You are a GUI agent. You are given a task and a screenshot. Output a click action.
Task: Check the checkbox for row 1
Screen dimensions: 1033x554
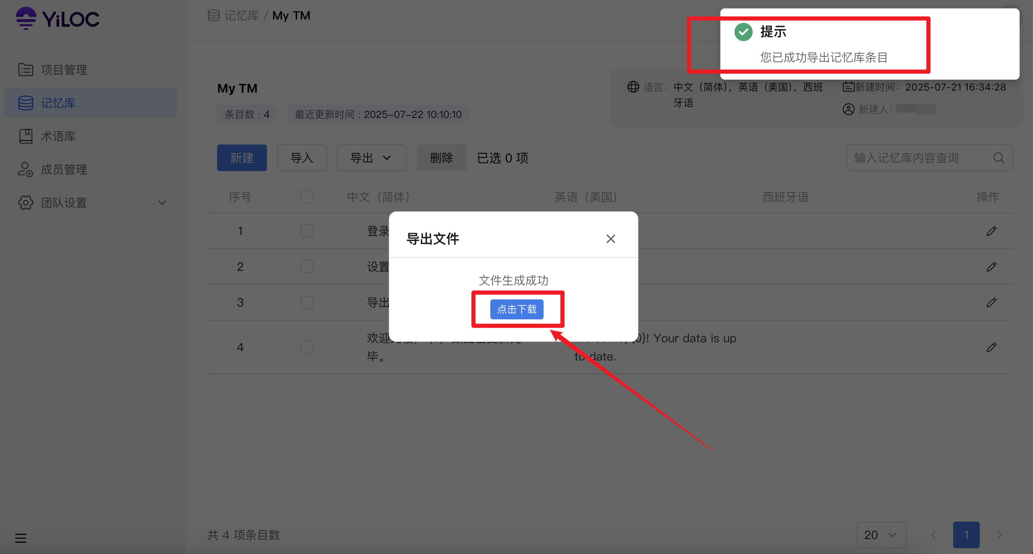pyautogui.click(x=307, y=231)
